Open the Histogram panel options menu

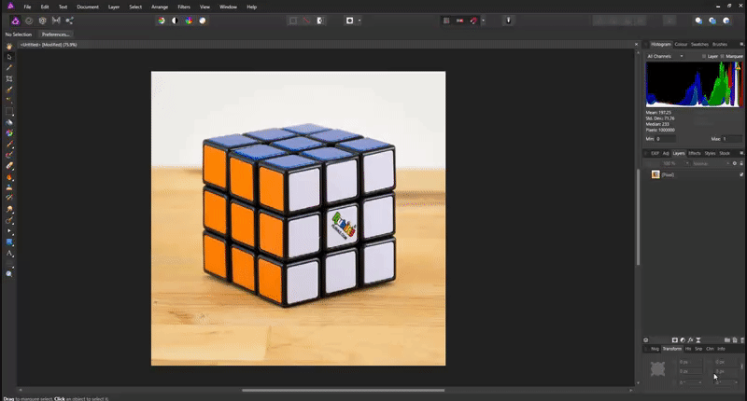pyautogui.click(x=741, y=44)
